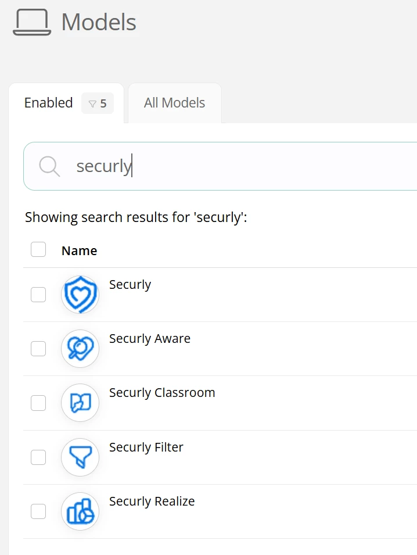Open the Securly Classroom model name
The height and width of the screenshot is (555, 417).
pos(162,393)
